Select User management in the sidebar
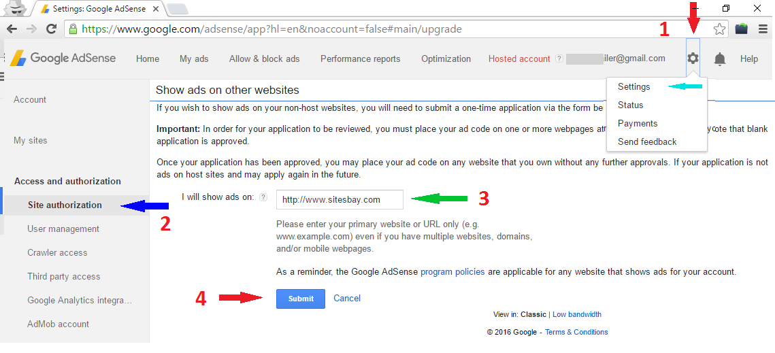Viewport: 775px width, 353px height. (63, 229)
